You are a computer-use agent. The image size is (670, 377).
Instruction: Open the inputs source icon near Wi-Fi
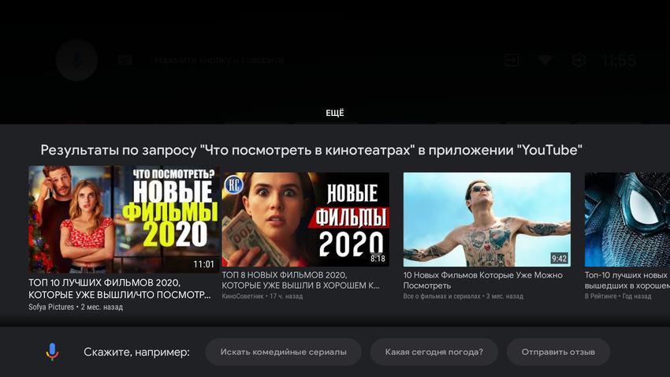point(512,60)
